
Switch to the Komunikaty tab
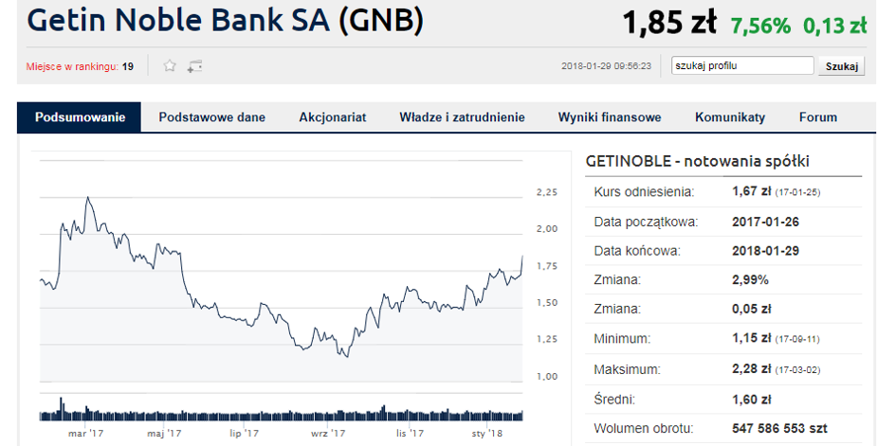(730, 117)
